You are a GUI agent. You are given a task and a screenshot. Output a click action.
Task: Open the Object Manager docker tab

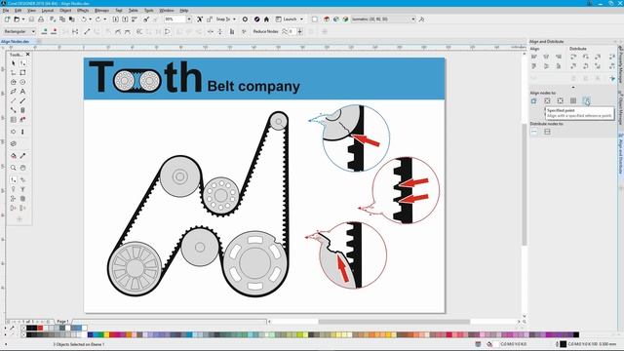coord(620,107)
